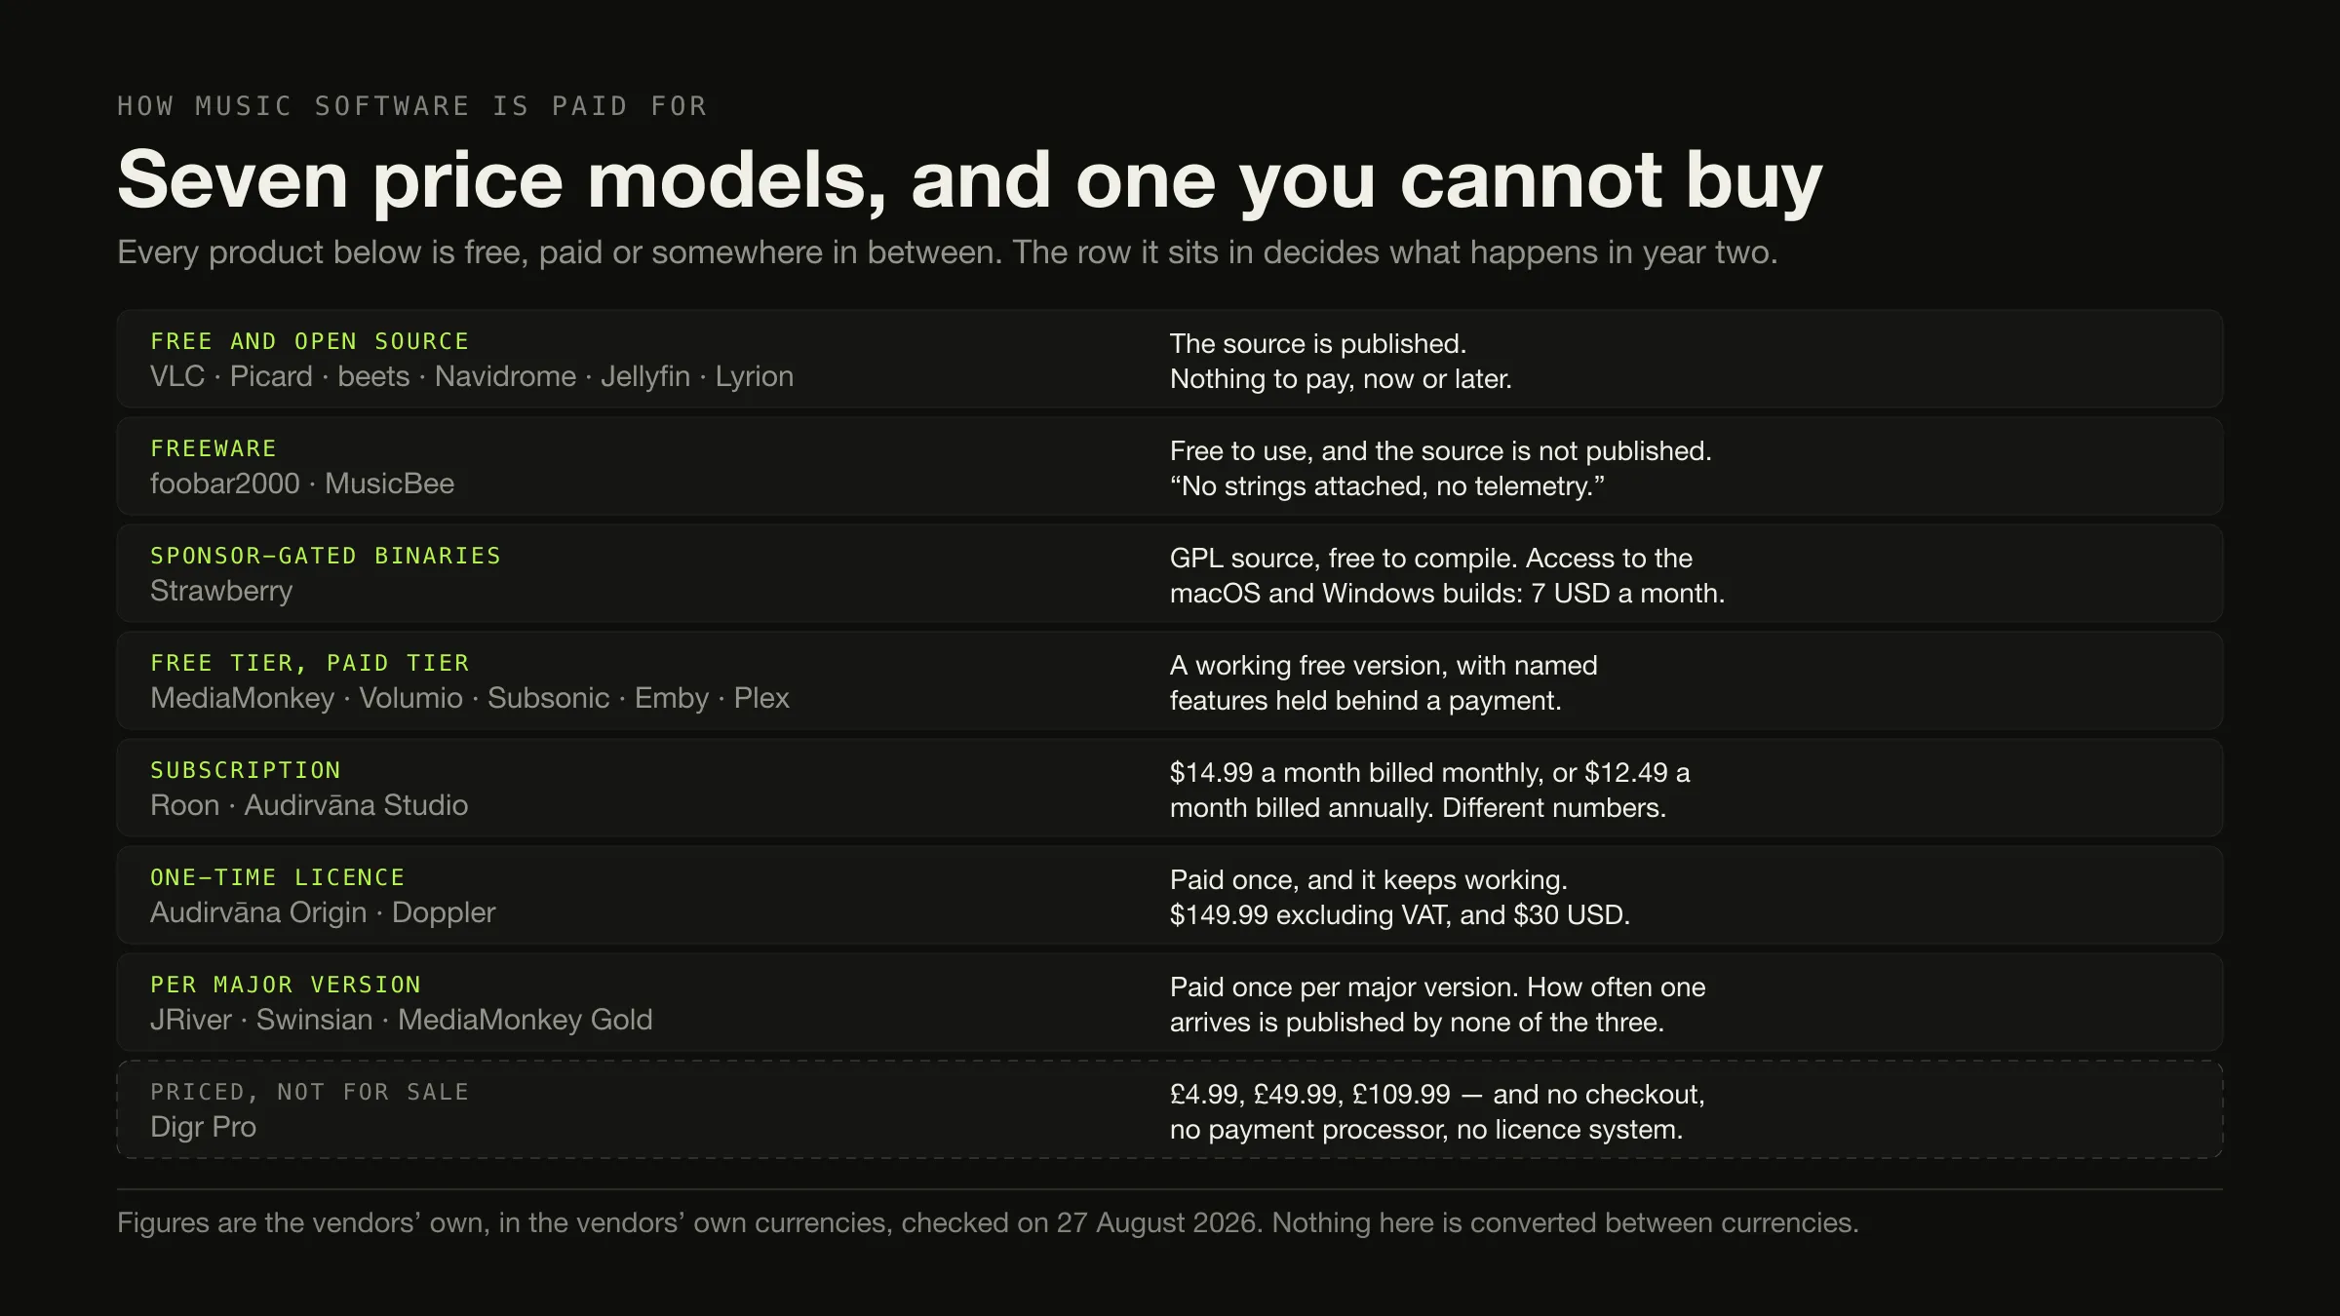
Task: Select 'Audirvāna Origin · Doppler' product list
Action: pyautogui.click(x=323, y=912)
